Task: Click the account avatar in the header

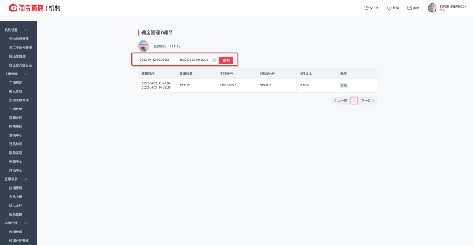Action: coord(432,8)
